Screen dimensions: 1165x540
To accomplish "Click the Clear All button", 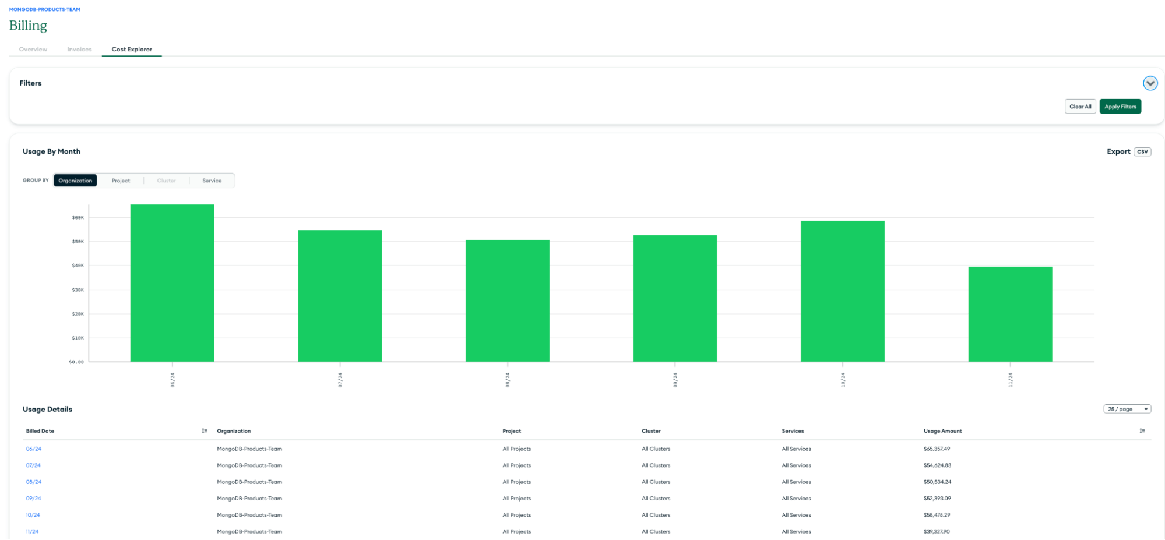I will [1080, 106].
